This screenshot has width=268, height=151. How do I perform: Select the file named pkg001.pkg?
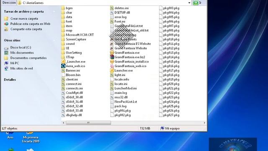(122, 111)
